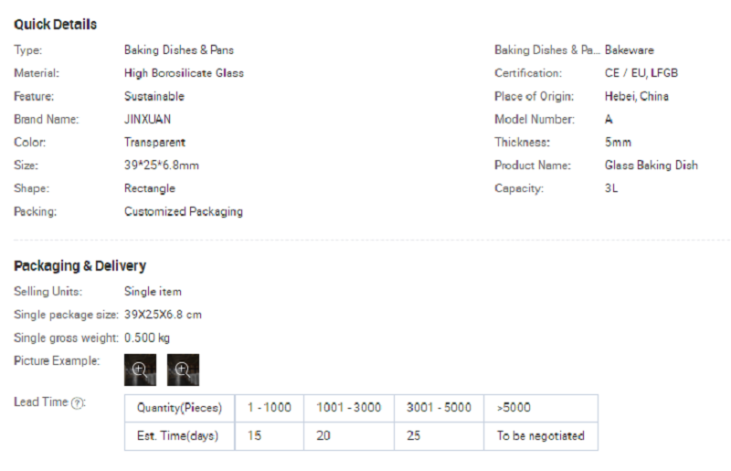Click the Quick Details heading
731x471 pixels.
tap(55, 25)
